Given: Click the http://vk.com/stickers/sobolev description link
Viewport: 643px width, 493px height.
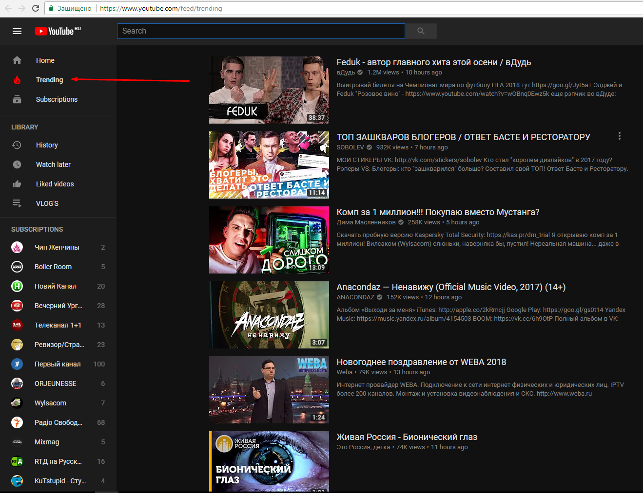Looking at the screenshot, I should (x=438, y=160).
